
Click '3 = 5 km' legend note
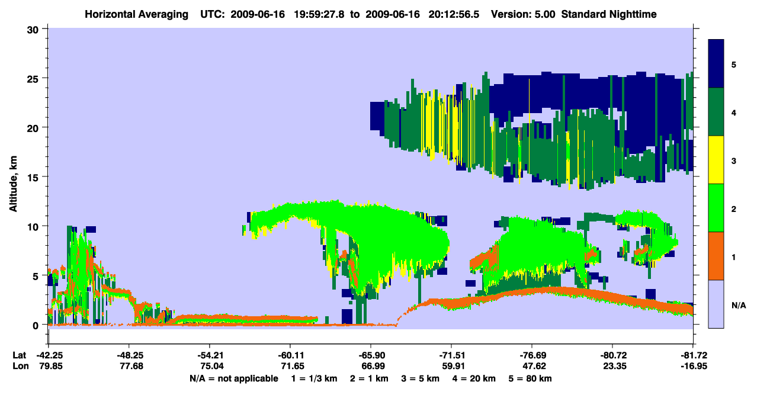[421, 378]
